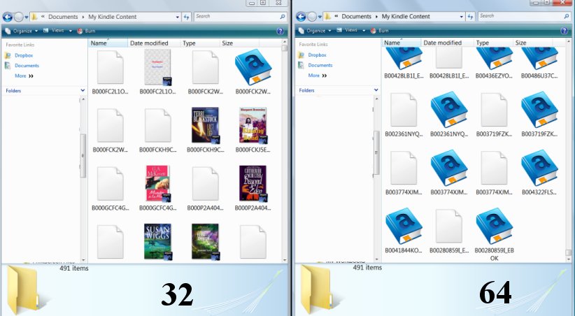Image resolution: width=575 pixels, height=316 pixels.
Task: Expand address bar history dropdown in right window
Action: click(x=462, y=17)
